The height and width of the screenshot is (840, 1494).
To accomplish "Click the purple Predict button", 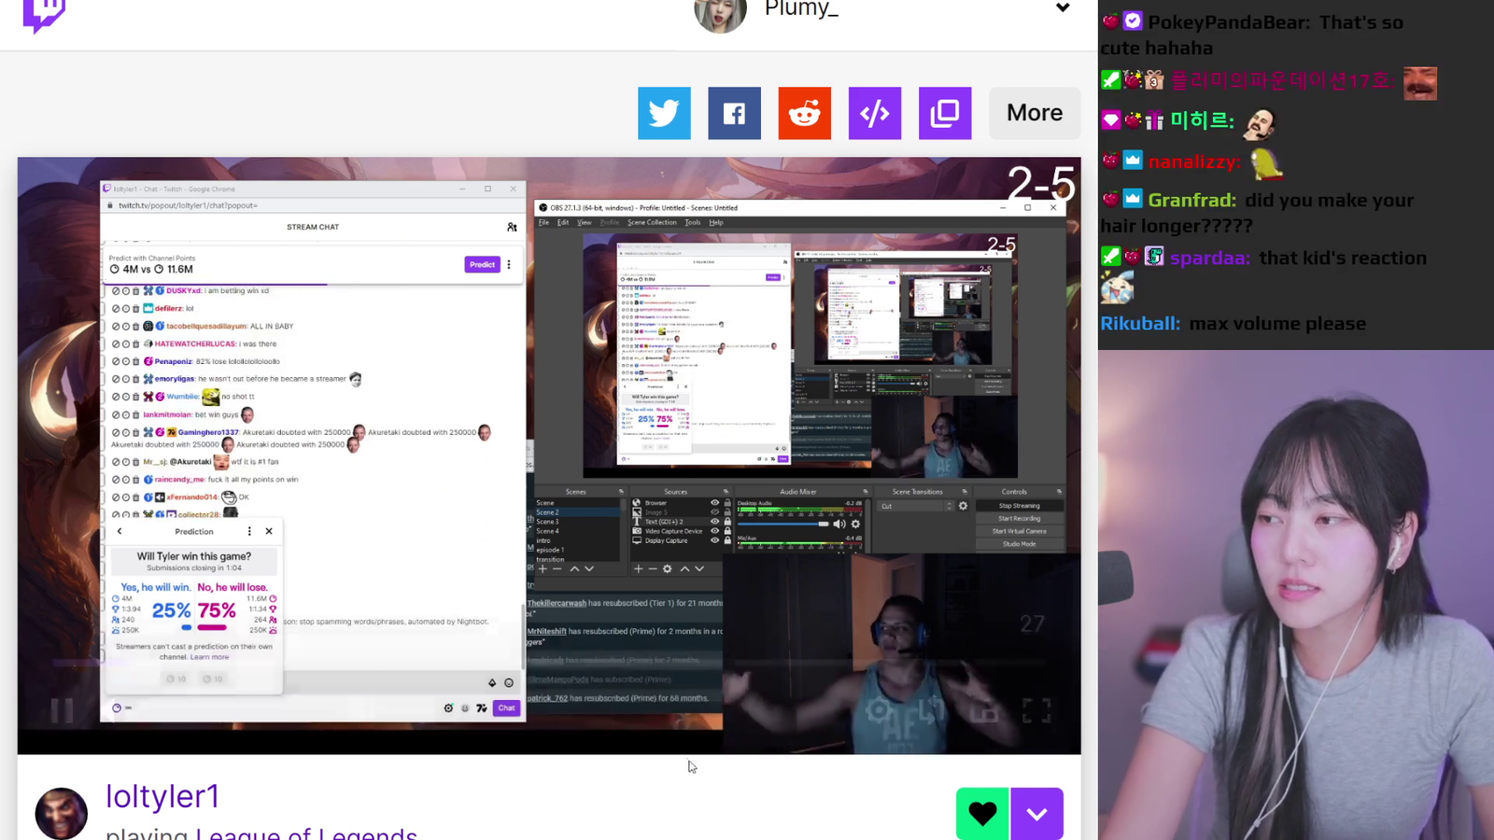I will click(482, 265).
